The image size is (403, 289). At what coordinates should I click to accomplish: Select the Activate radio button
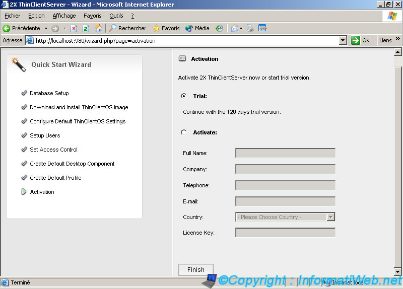(183, 132)
